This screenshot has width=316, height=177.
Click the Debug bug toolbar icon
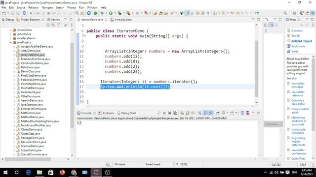click(x=102, y=13)
